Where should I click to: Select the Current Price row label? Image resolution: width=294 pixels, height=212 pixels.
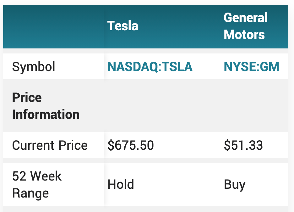click(x=50, y=146)
